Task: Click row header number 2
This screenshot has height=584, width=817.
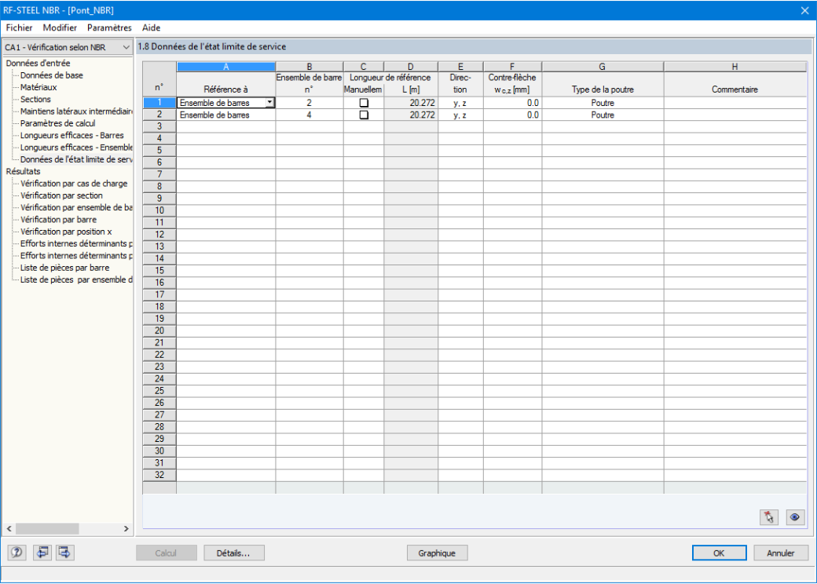Action: pos(159,115)
